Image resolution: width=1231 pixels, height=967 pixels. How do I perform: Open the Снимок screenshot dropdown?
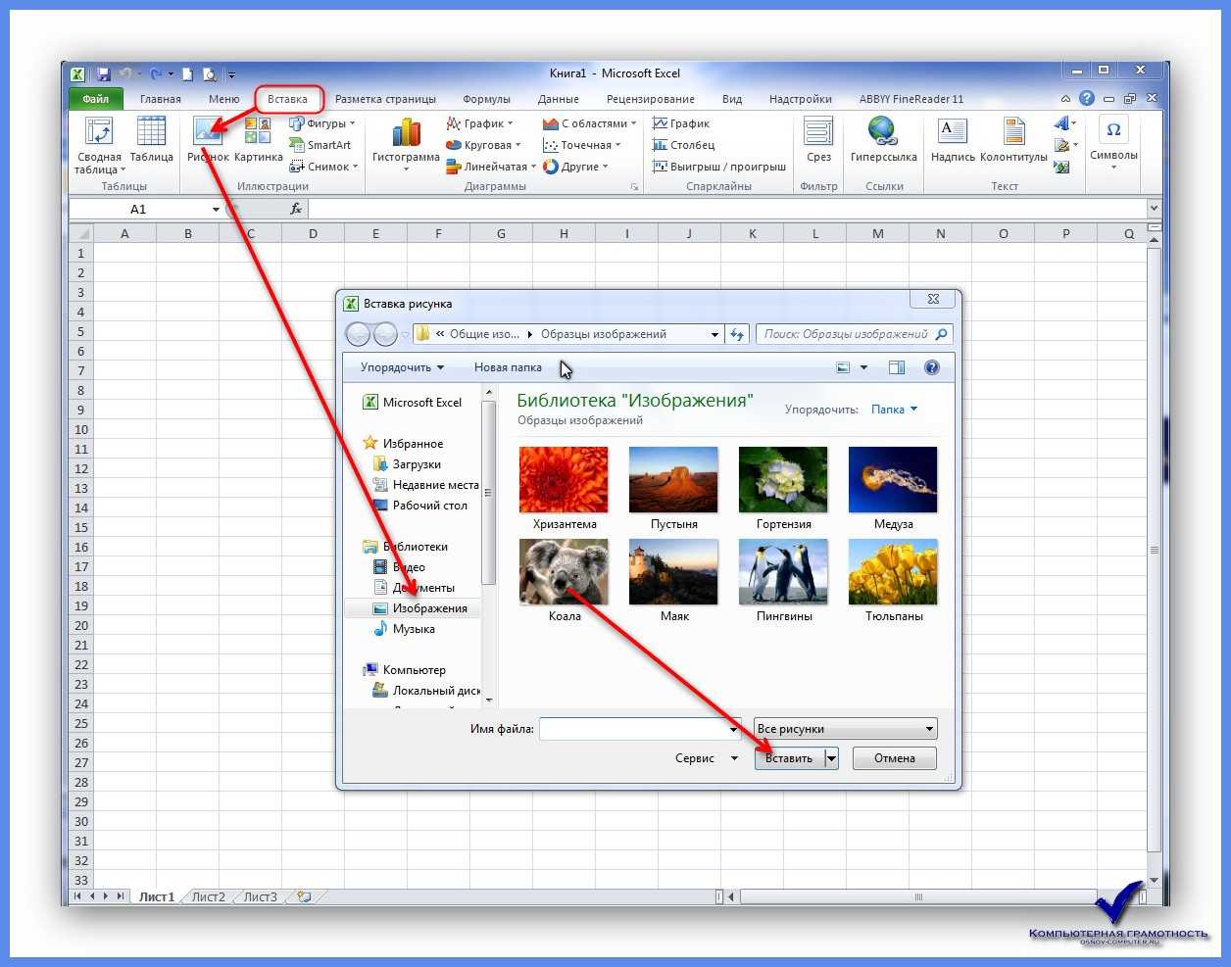pos(323,167)
